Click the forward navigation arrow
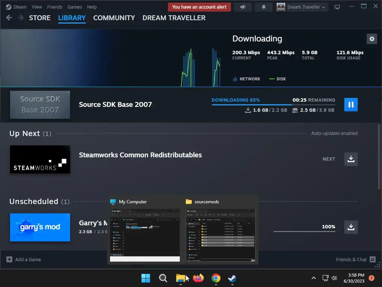This screenshot has height=287, width=382. point(21,18)
